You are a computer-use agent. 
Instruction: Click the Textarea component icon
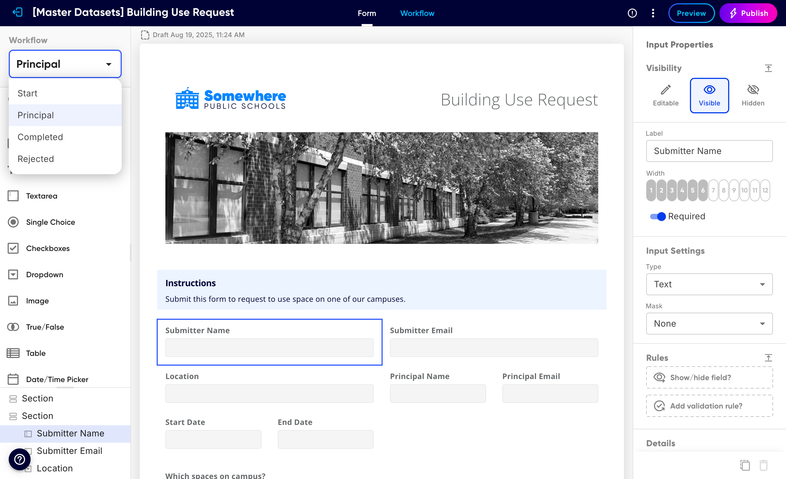click(x=13, y=196)
